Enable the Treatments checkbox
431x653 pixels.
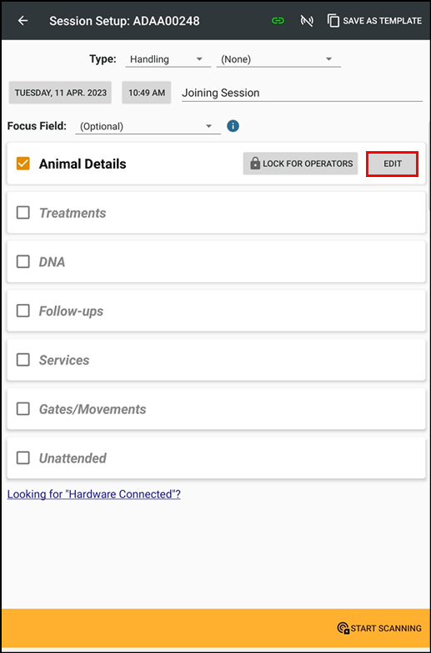tap(23, 212)
